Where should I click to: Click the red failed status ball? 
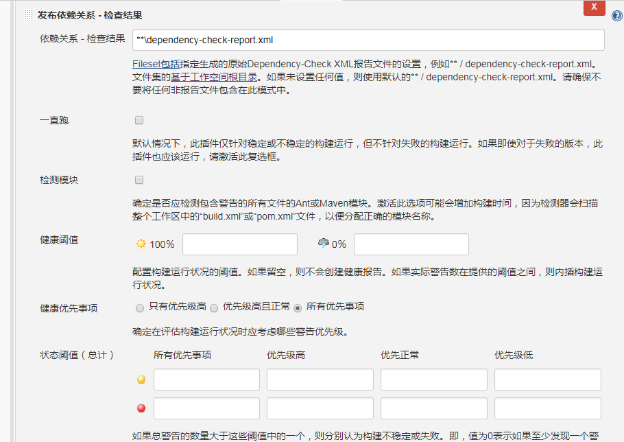141,408
